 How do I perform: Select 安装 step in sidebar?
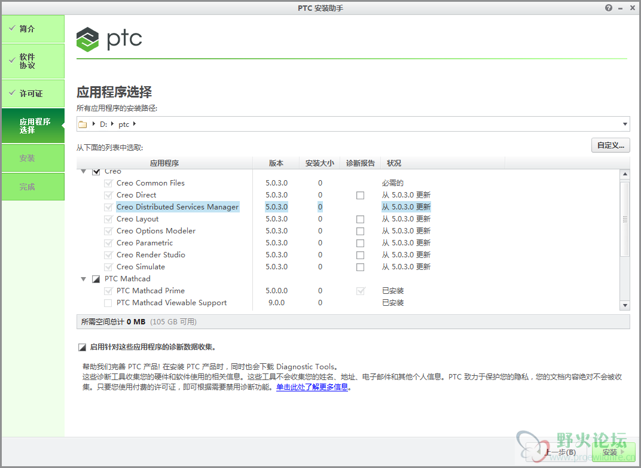tap(33, 158)
